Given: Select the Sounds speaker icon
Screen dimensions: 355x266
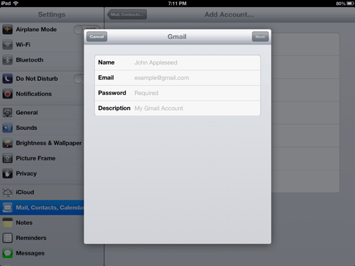Looking at the screenshot, I should point(7,128).
